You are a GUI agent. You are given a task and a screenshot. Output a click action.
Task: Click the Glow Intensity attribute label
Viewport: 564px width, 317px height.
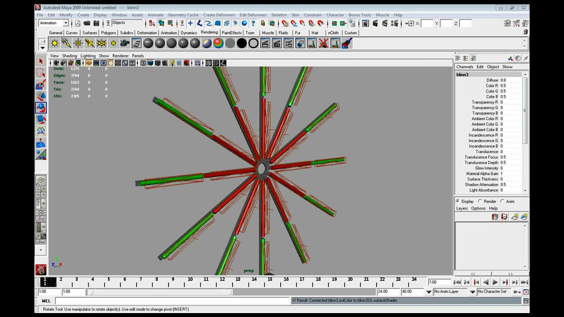point(486,168)
